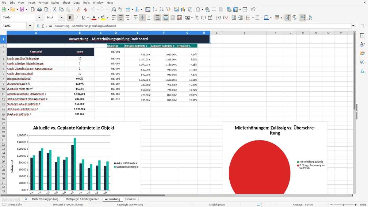
Task: Open borders dropdown arrow
Action: coord(253,18)
